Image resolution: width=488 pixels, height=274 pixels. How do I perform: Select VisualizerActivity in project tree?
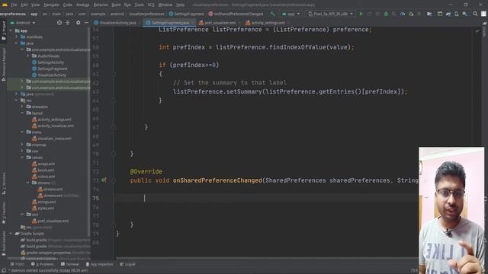point(52,75)
